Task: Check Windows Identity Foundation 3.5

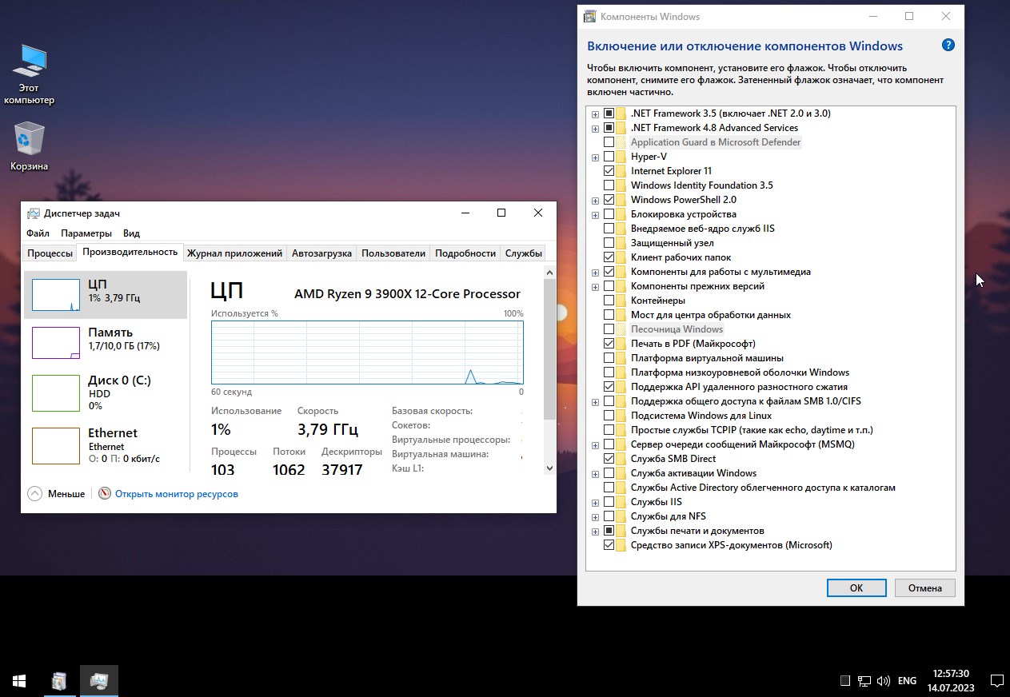Action: [x=609, y=185]
